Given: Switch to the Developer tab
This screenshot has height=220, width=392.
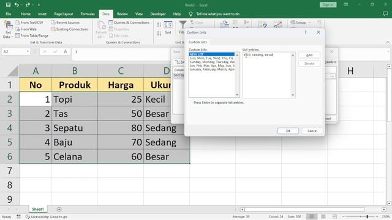Looking at the screenshot, I should tap(158, 14).
